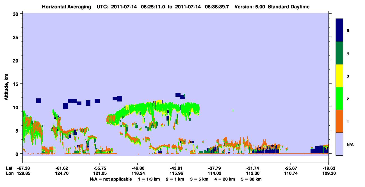
Task: Click longitude value 124.70
Action: [x=61, y=173]
